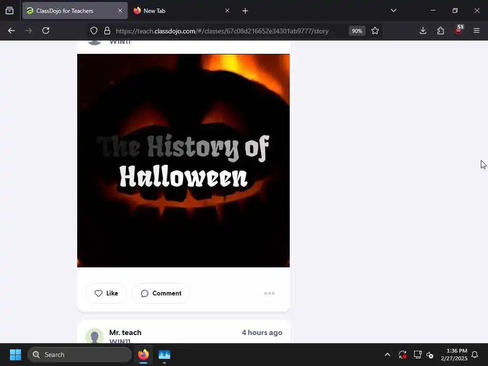Show hidden system tray icons
The width and height of the screenshot is (488, 366).
click(387, 355)
